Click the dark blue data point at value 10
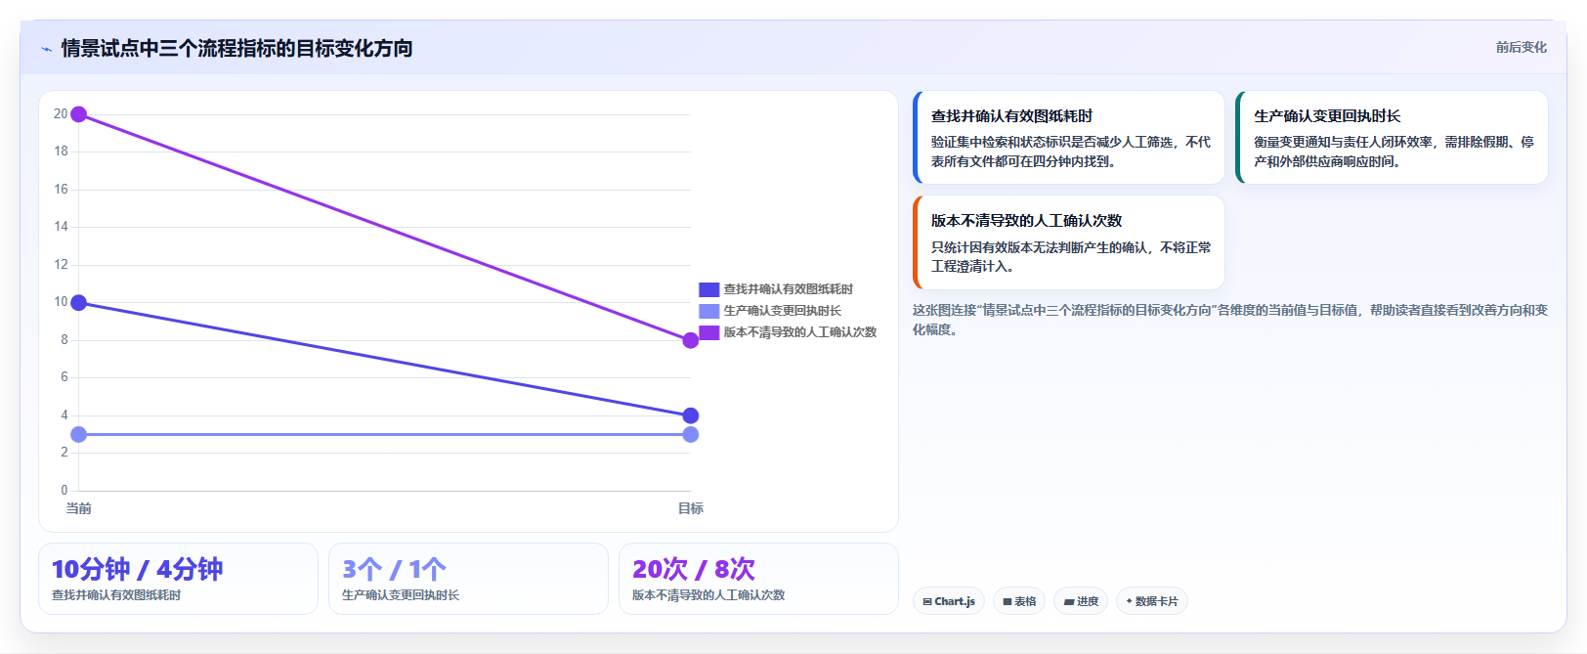 pyautogui.click(x=79, y=303)
